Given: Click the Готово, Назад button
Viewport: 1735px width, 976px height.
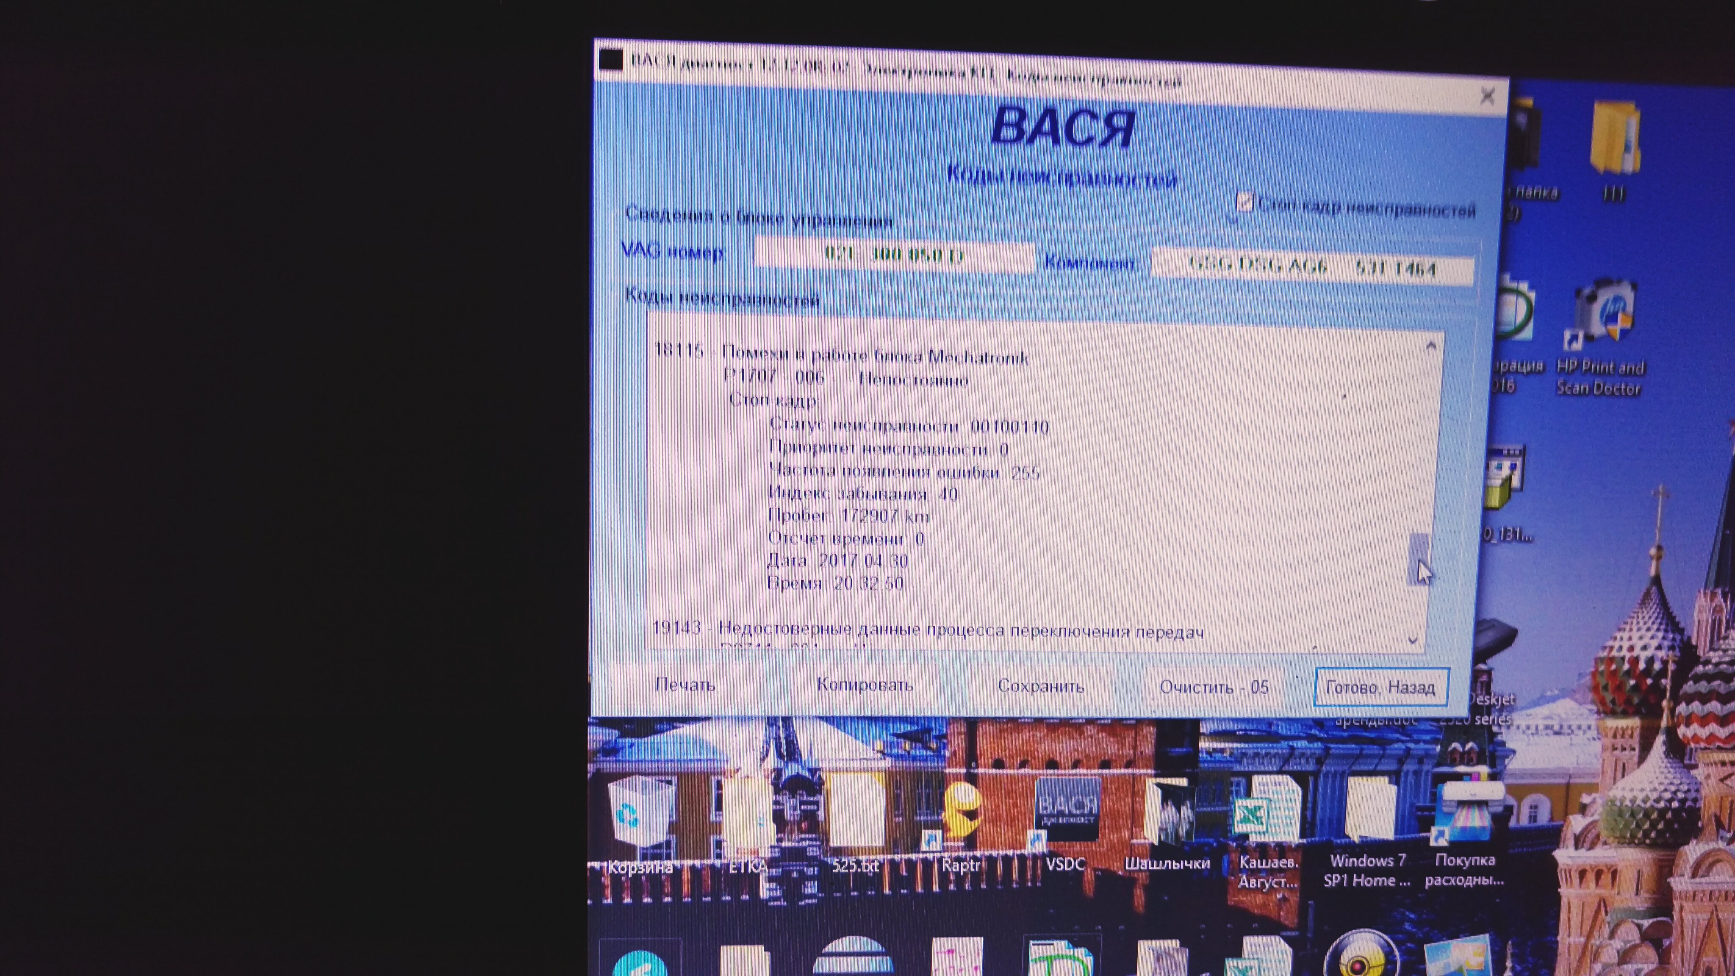Looking at the screenshot, I should pos(1380,687).
